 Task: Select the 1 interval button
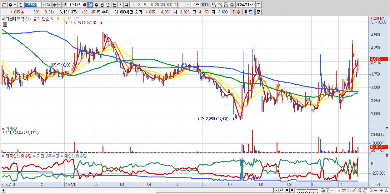(133, 5)
